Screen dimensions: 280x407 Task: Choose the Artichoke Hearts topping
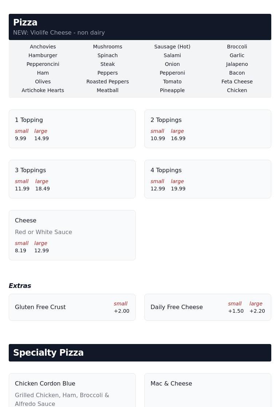pos(43,90)
